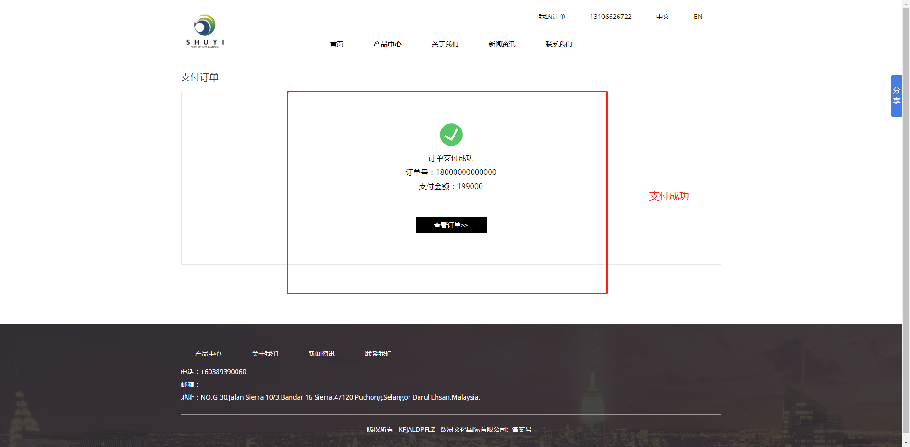Switch the language to 中文

pyautogui.click(x=662, y=17)
